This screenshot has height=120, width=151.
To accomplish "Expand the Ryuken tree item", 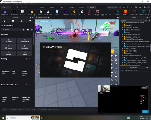I will (123, 25).
